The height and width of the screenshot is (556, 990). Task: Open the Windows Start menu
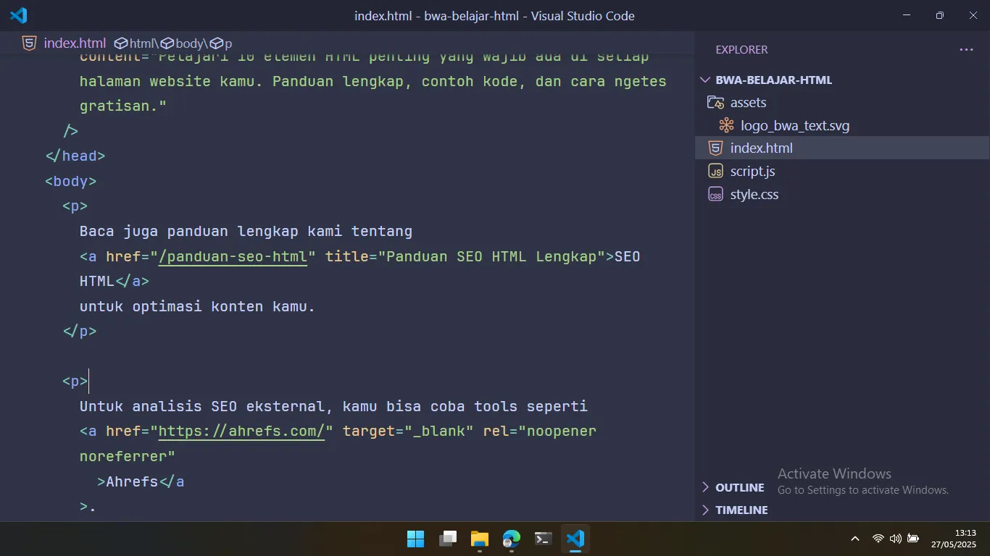coord(416,539)
